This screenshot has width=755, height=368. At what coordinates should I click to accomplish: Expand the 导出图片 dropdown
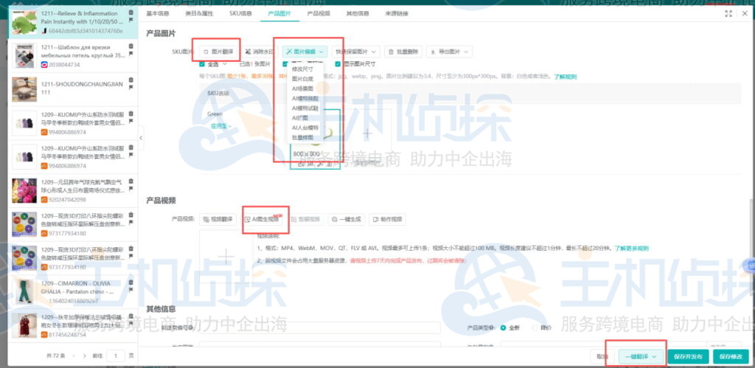click(x=449, y=52)
